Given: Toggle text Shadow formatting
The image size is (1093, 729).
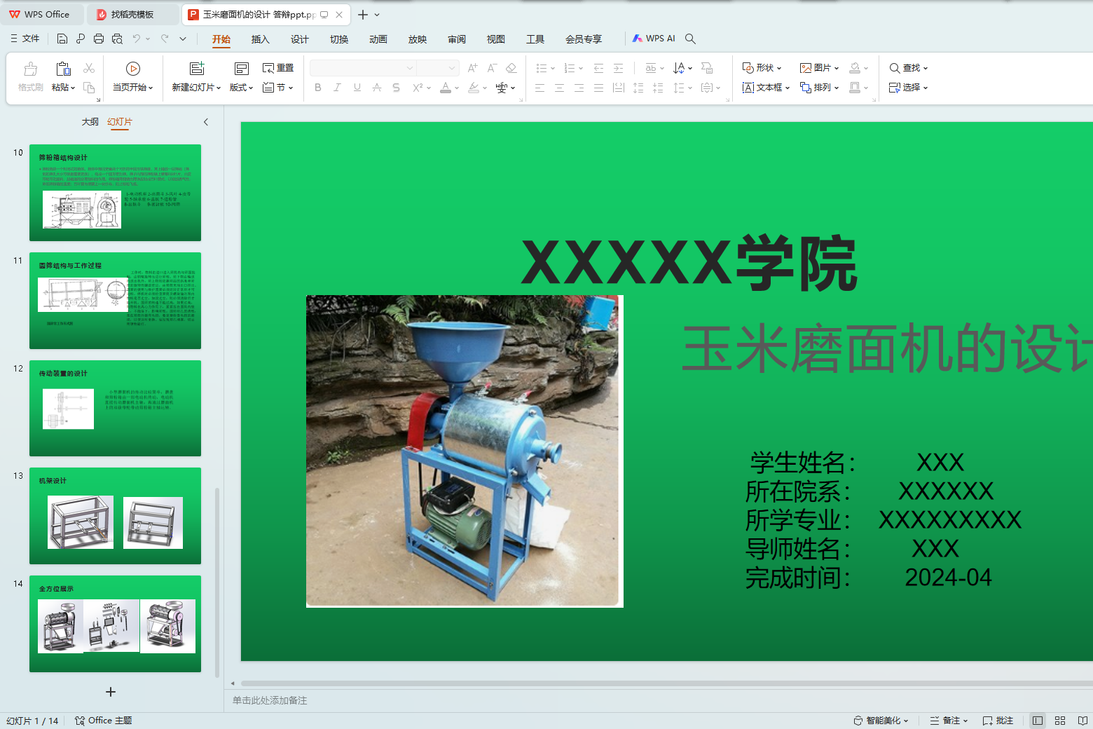Looking at the screenshot, I should 397,88.
